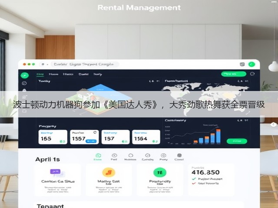
Task: Click first panel control on chart panel header
Action: [240, 120]
